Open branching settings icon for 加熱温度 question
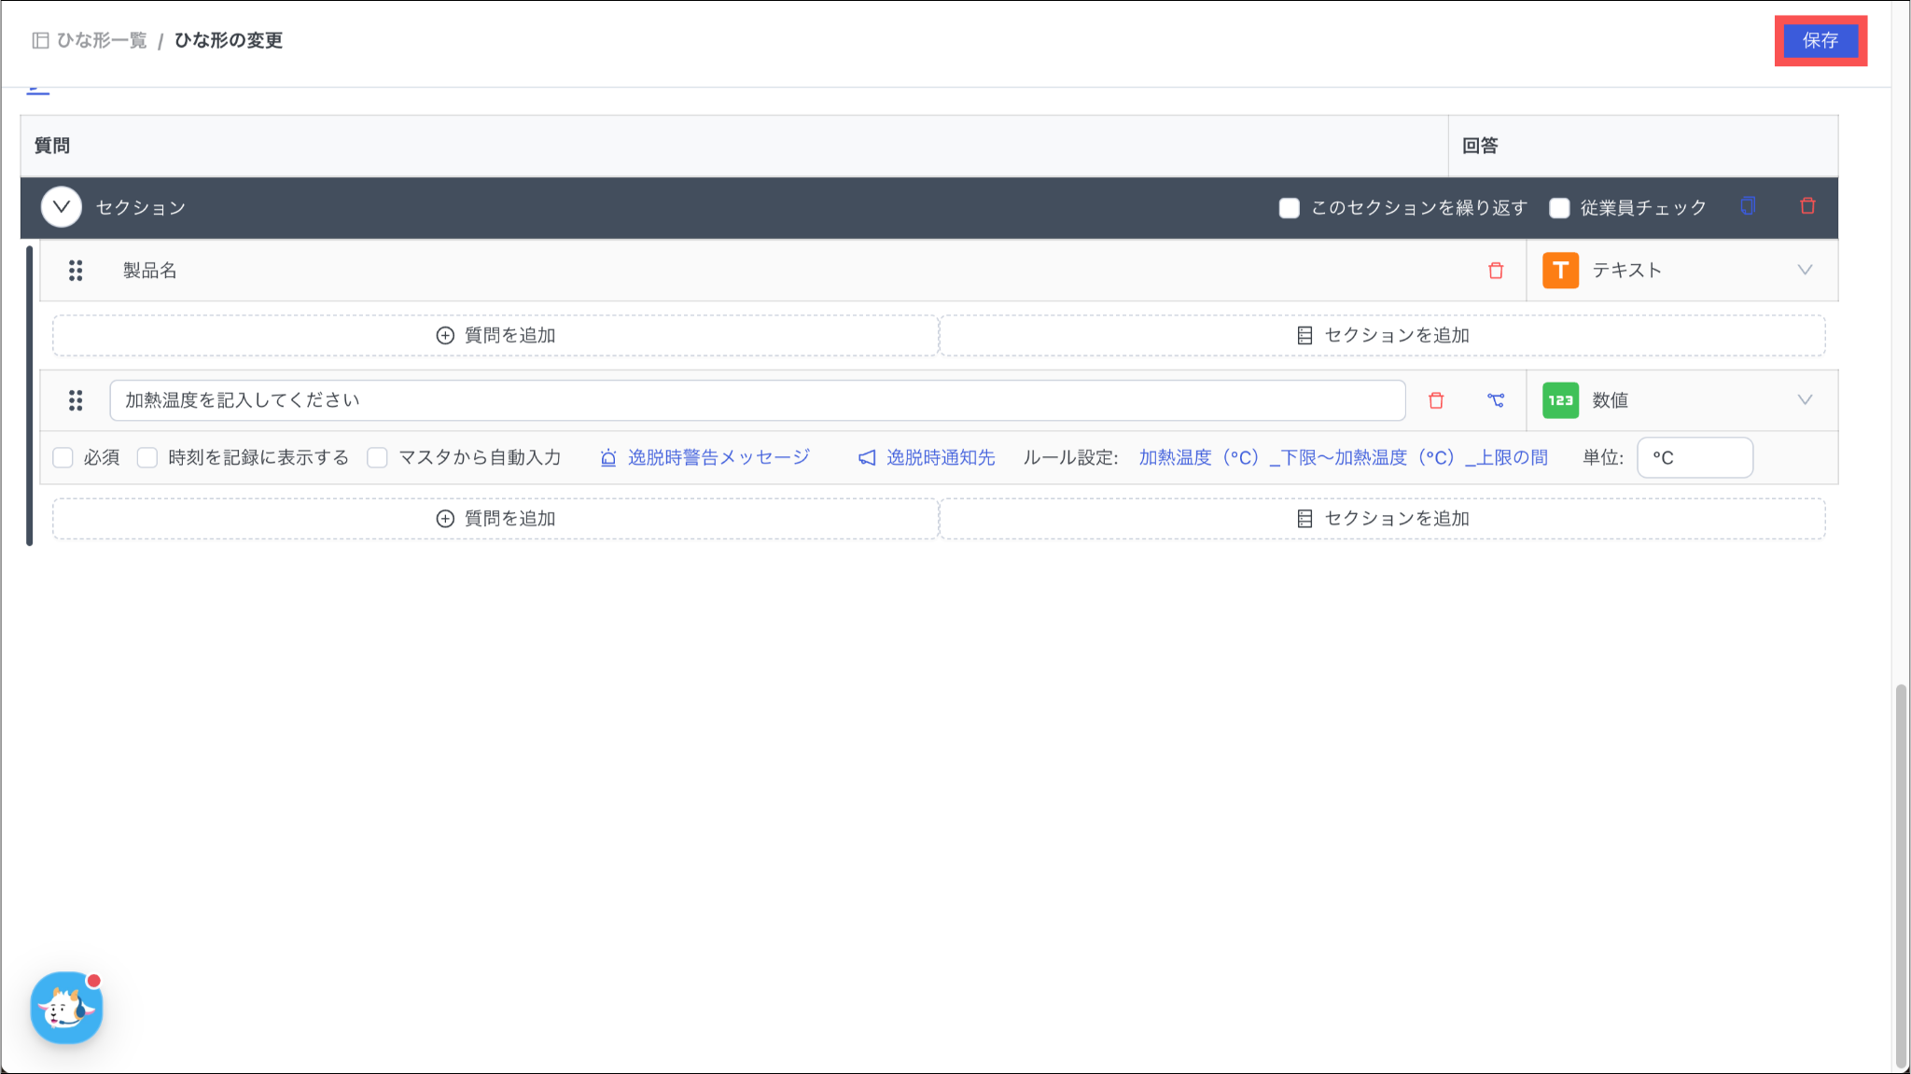Viewport: 1911px width, 1074px height. coord(1496,400)
